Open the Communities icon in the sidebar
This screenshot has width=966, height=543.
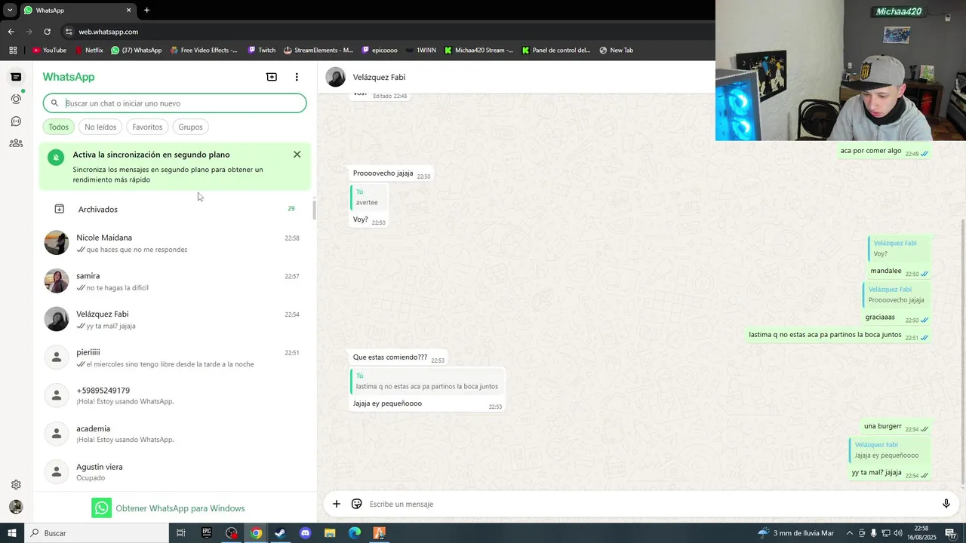(16, 143)
